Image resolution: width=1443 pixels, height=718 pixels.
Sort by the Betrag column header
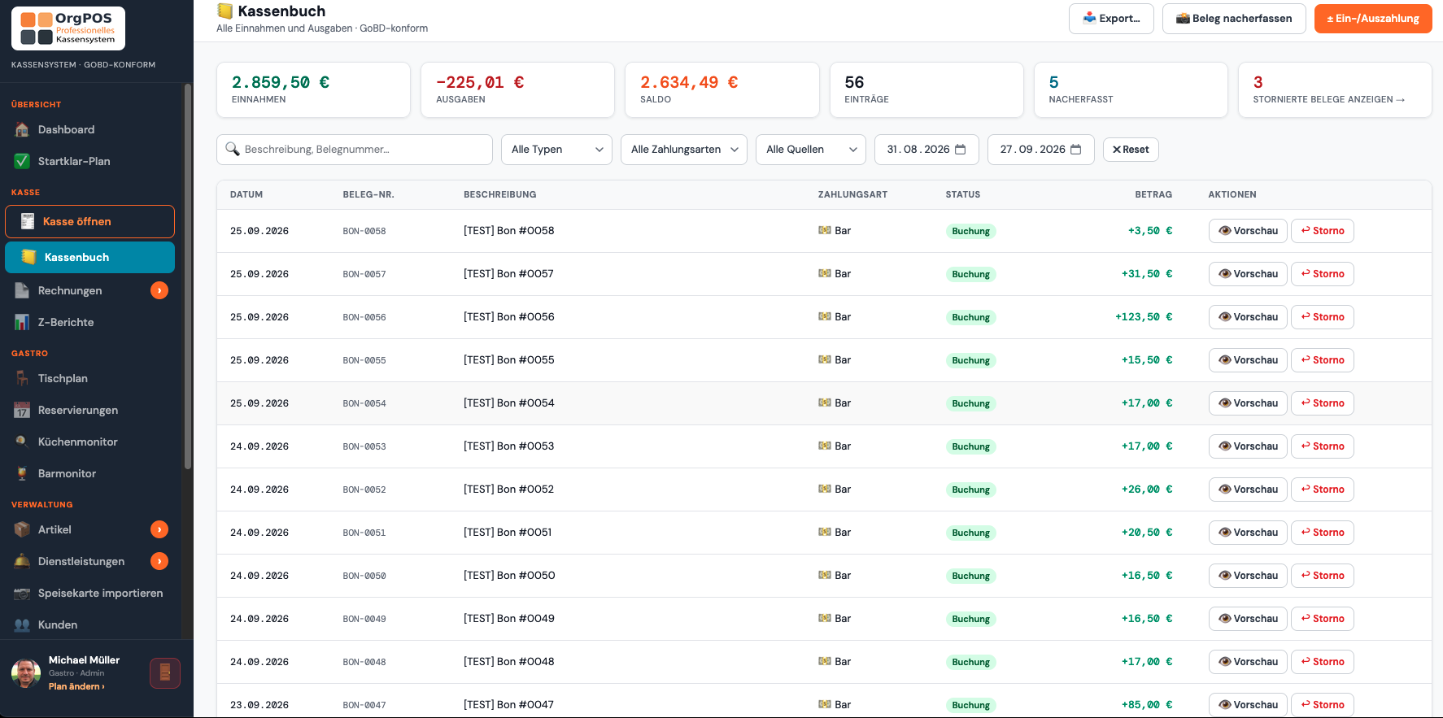tap(1153, 194)
